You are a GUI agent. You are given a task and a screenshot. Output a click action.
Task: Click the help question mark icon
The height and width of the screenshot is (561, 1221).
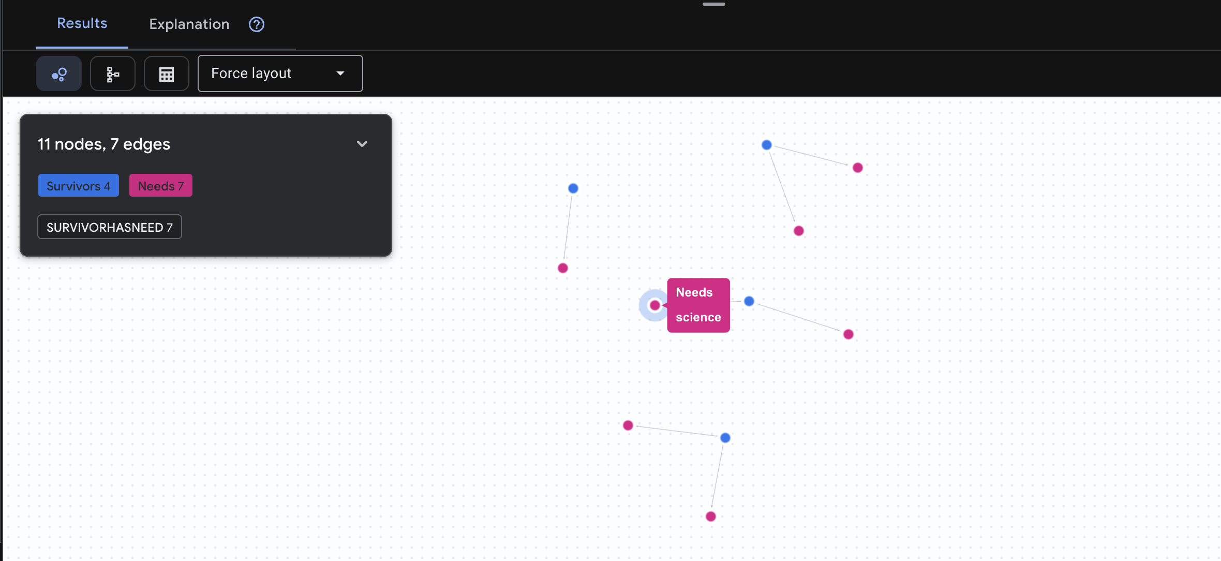[257, 24]
